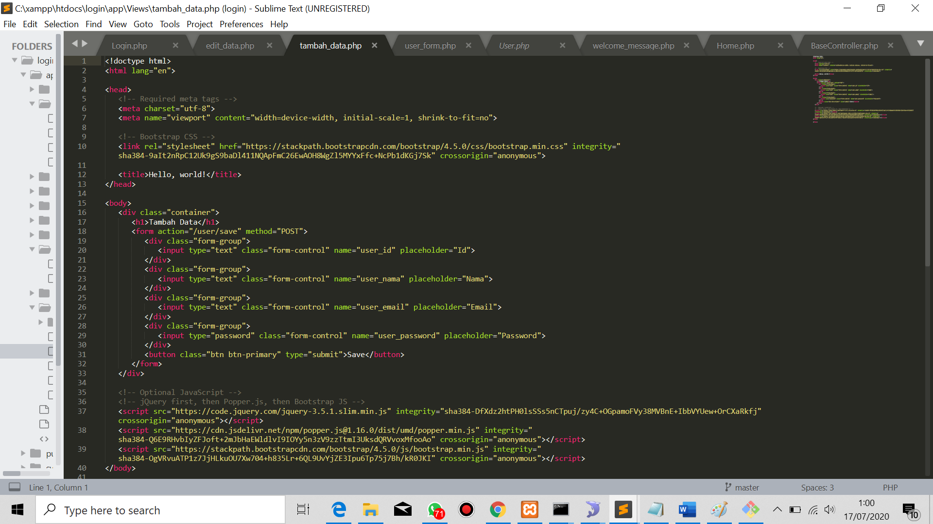Change syntax via PHP status label
This screenshot has width=933, height=524.
(890, 487)
